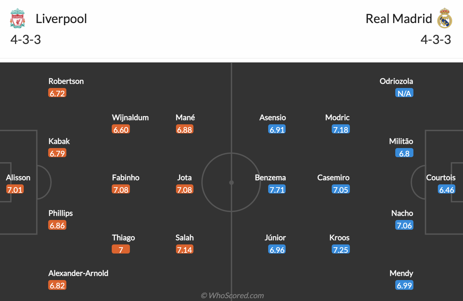This screenshot has width=463, height=301.
Task: Click the Real Madrid team name
Action: (399, 19)
